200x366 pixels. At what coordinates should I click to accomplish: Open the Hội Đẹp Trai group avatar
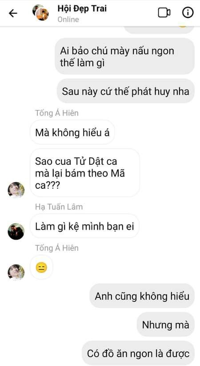click(40, 13)
